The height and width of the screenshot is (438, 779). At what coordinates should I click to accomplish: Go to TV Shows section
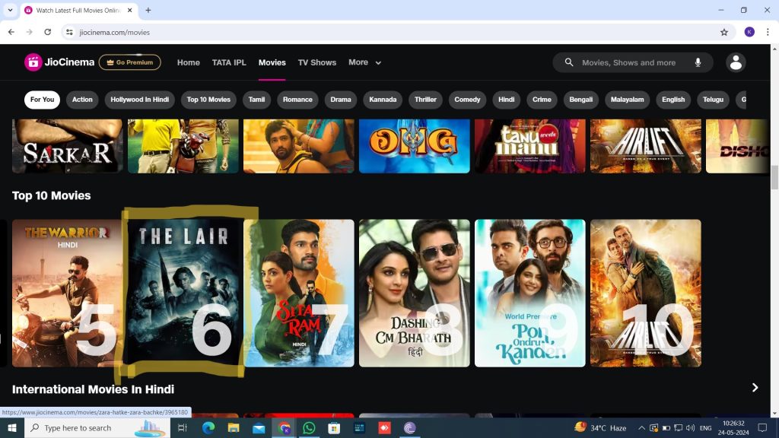317,62
